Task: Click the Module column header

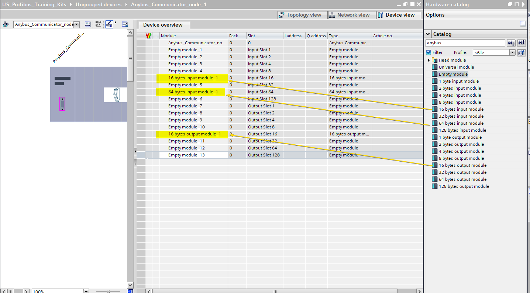Action: [193, 36]
